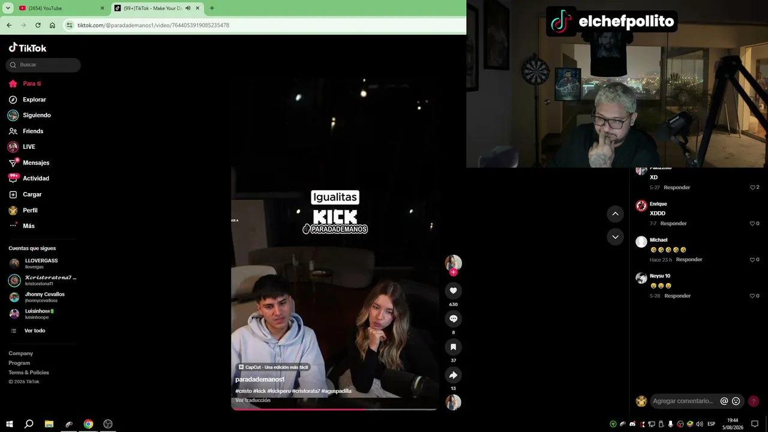
Task: Click the tiktok.com address bar URL
Action: [153, 25]
